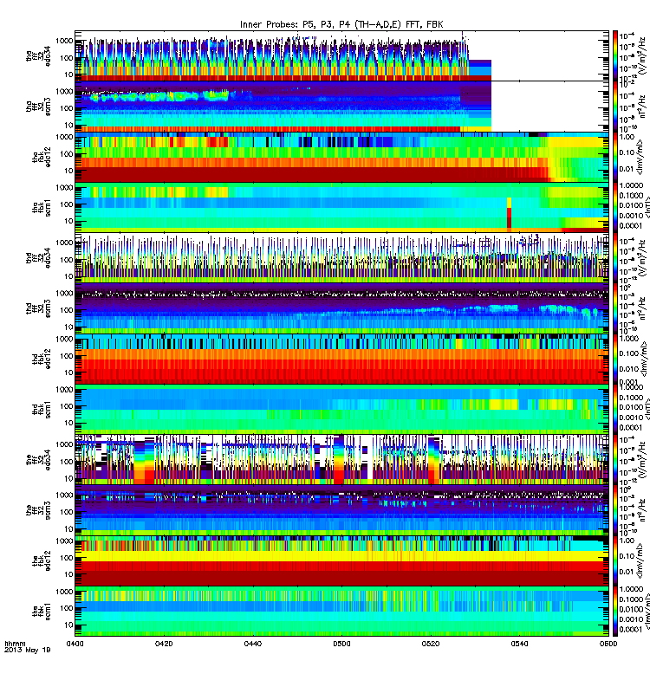Click the 'tha fbk scm1' panel label
Screen dimensions: 650x693
[42, 208]
